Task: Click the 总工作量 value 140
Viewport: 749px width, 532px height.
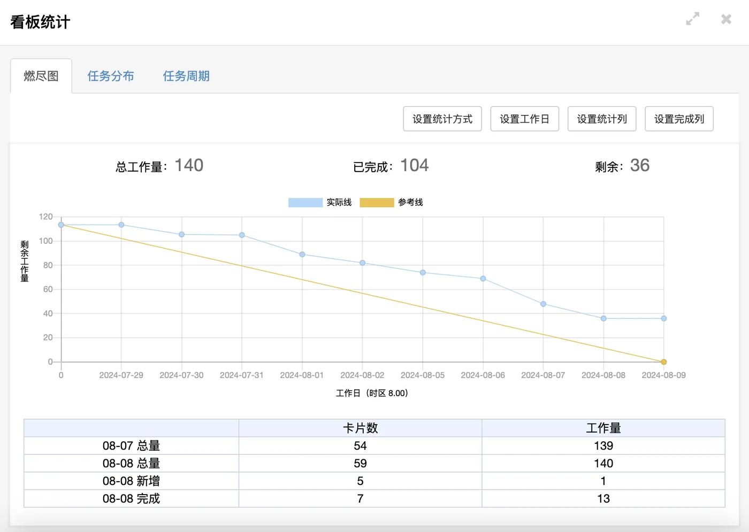Action: pos(189,165)
